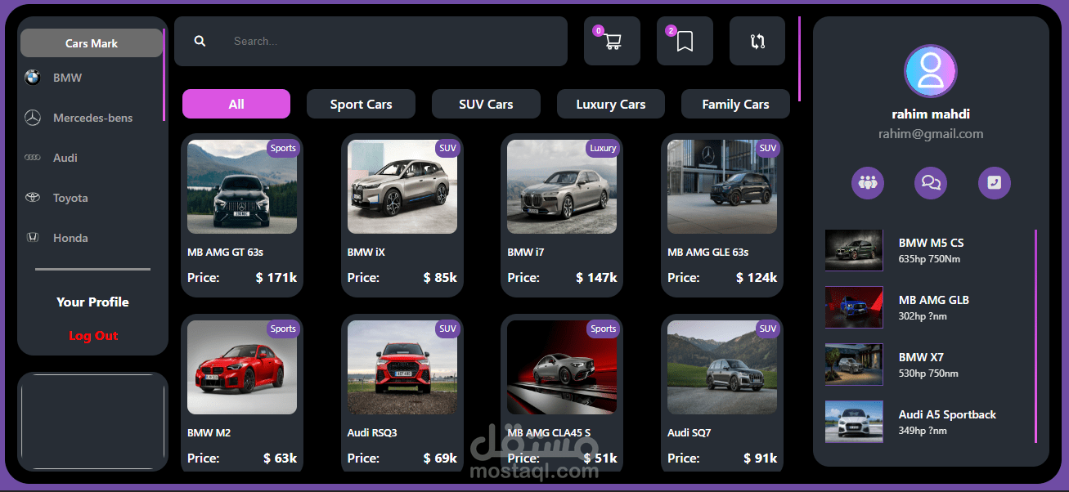Select the All filter tab
Viewport: 1069px width, 492px height.
[x=236, y=104]
